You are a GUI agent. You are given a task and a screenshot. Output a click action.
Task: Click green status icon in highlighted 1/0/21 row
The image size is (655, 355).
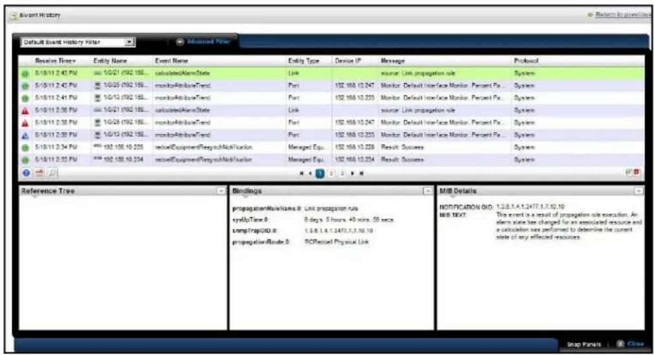point(25,74)
